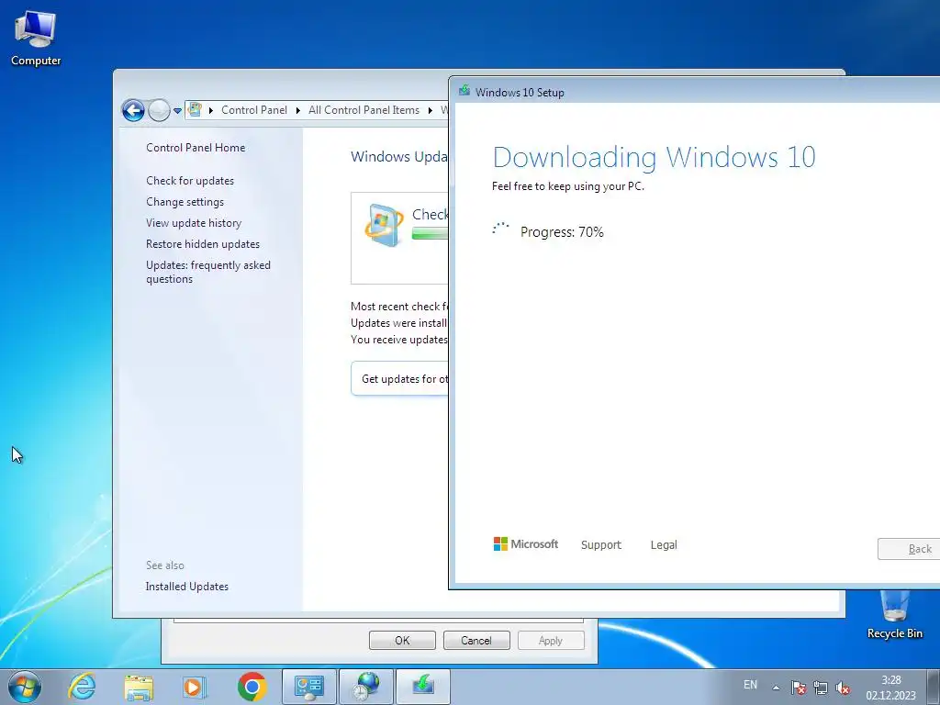Open Support link in Windows 10 Setup
The height and width of the screenshot is (705, 940).
click(600, 544)
